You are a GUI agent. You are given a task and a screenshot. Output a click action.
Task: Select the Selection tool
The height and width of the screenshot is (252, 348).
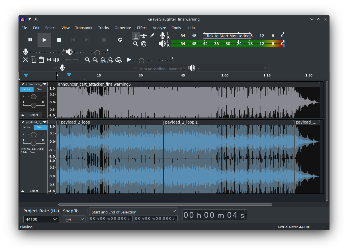pos(136,36)
